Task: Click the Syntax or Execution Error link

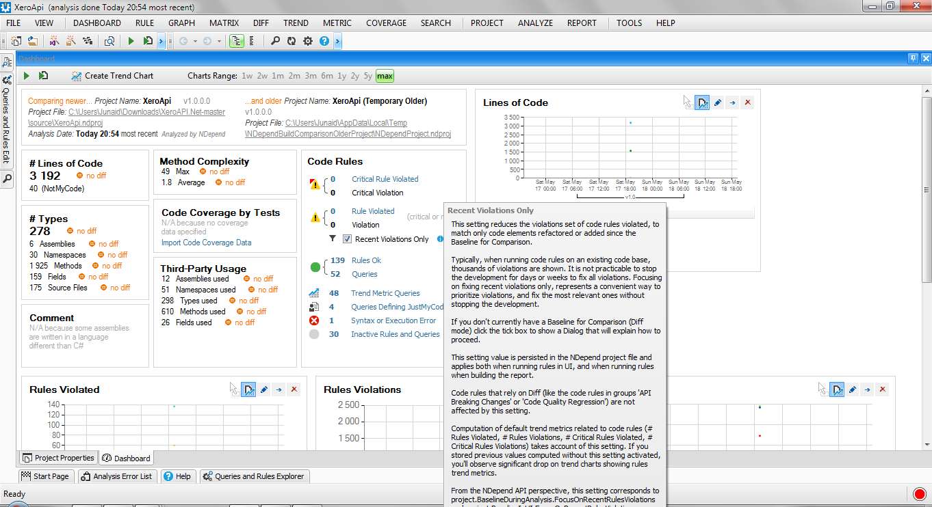Action: (393, 320)
